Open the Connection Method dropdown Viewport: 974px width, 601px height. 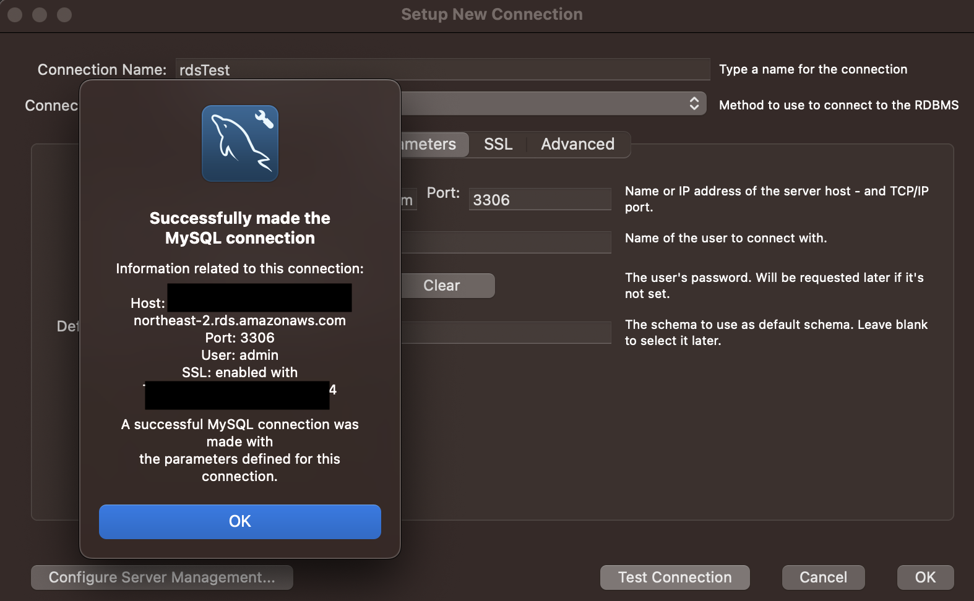553,103
